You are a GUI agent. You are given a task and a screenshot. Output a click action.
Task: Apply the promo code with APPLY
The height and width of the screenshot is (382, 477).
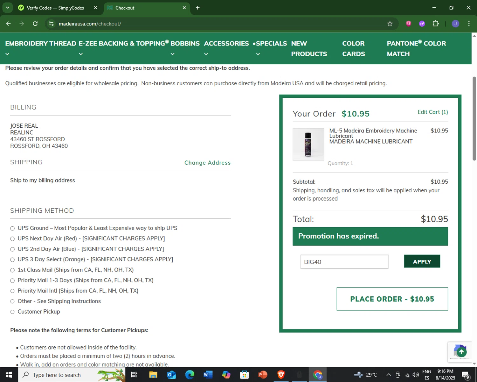tap(422, 261)
